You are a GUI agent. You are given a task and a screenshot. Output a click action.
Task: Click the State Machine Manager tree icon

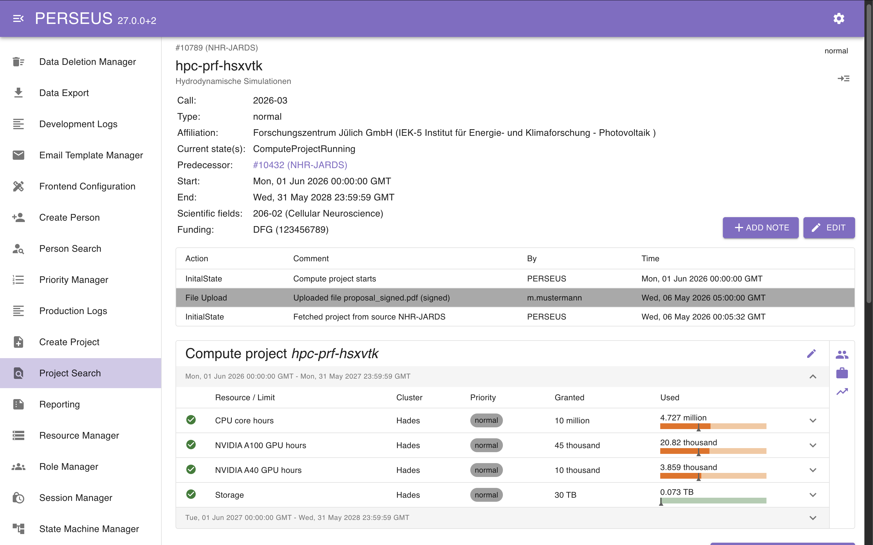pos(18,529)
